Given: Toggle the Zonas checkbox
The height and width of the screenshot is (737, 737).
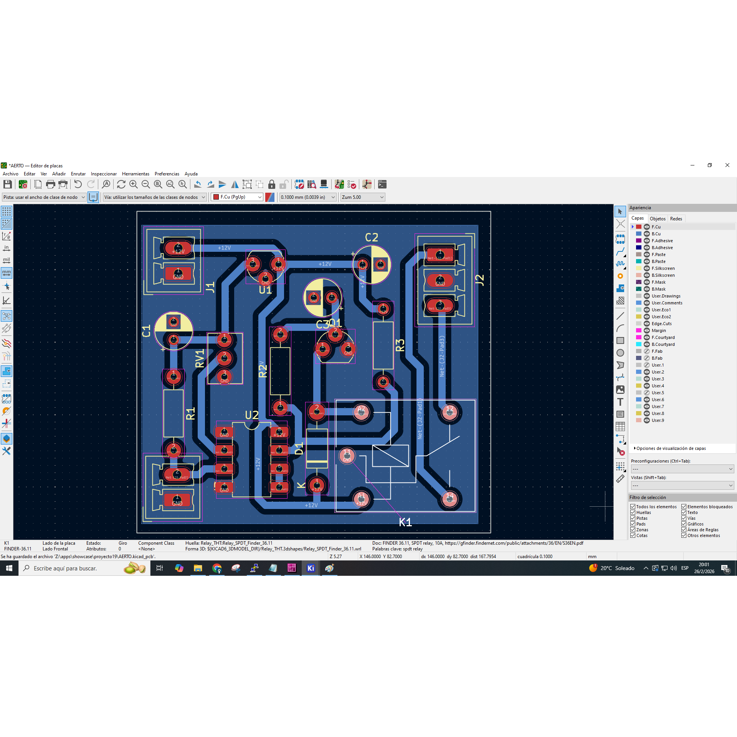Looking at the screenshot, I should click(633, 530).
